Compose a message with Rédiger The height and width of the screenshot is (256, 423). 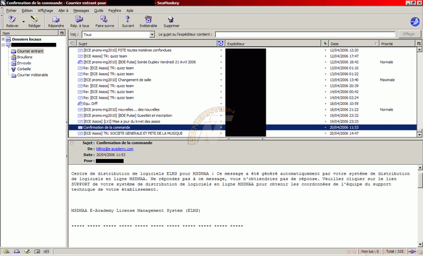click(34, 22)
